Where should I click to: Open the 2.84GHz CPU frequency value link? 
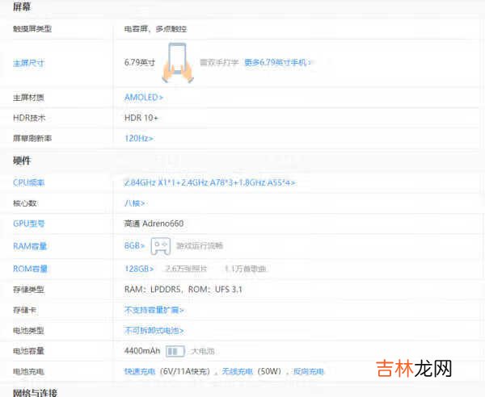point(209,182)
